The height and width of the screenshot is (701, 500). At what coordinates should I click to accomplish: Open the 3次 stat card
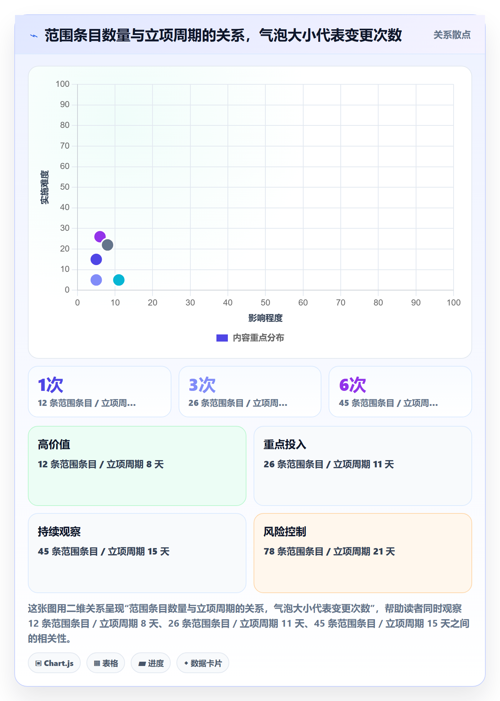pyautogui.click(x=250, y=392)
